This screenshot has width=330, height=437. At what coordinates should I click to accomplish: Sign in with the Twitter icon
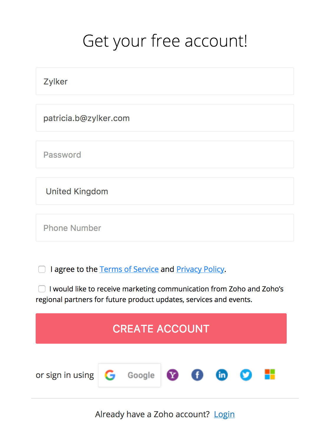pos(246,375)
